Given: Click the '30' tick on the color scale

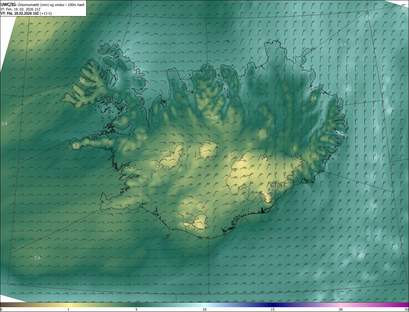Looking at the screenshot, I should pos(341,309).
